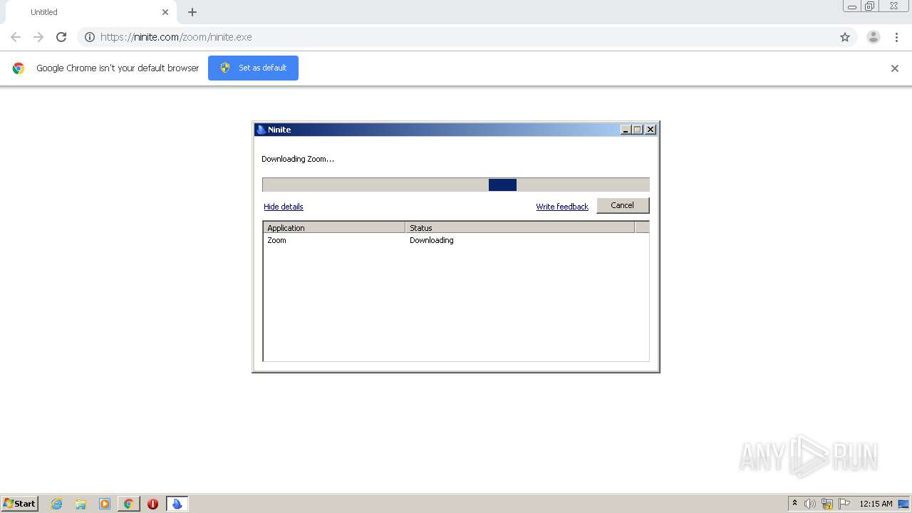Click Show desktop button in tray
This screenshot has height=513, width=912.
click(x=903, y=504)
